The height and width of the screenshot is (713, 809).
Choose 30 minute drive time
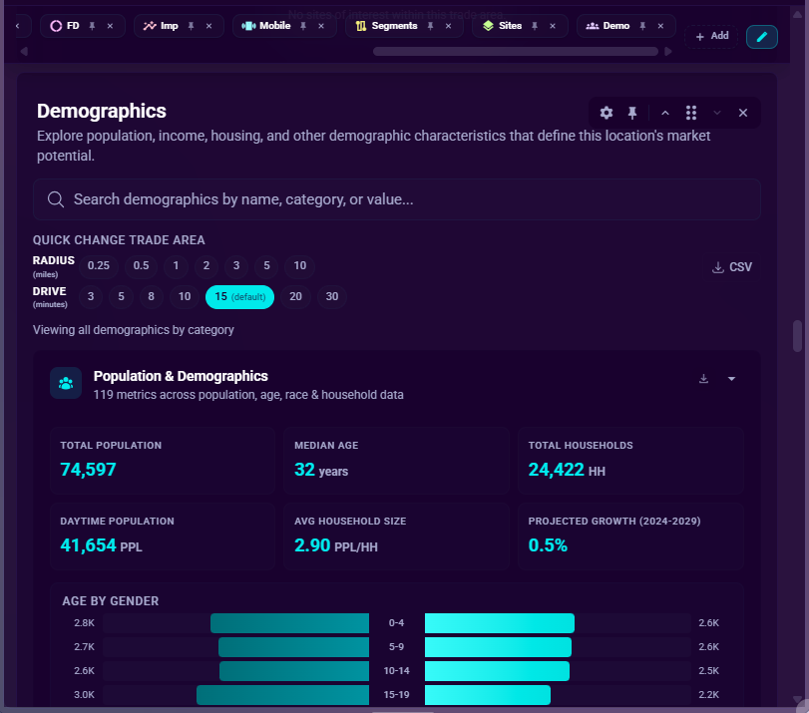[x=332, y=296]
